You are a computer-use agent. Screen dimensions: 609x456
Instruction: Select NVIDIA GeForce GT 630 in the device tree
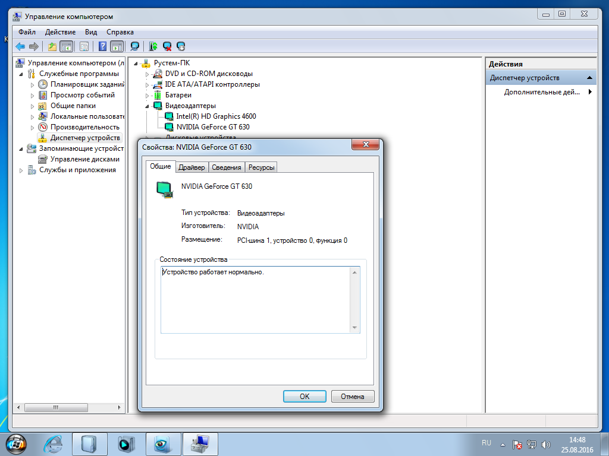(213, 127)
